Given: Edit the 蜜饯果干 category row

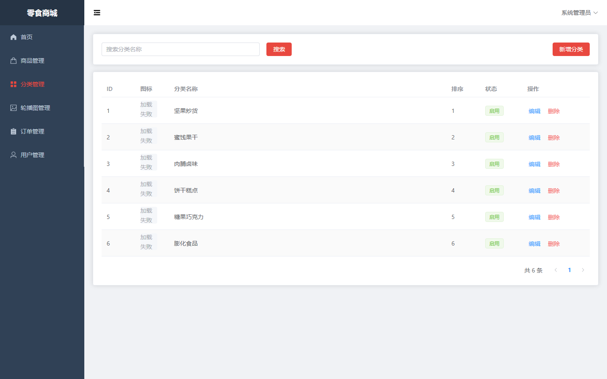Looking at the screenshot, I should pos(534,138).
